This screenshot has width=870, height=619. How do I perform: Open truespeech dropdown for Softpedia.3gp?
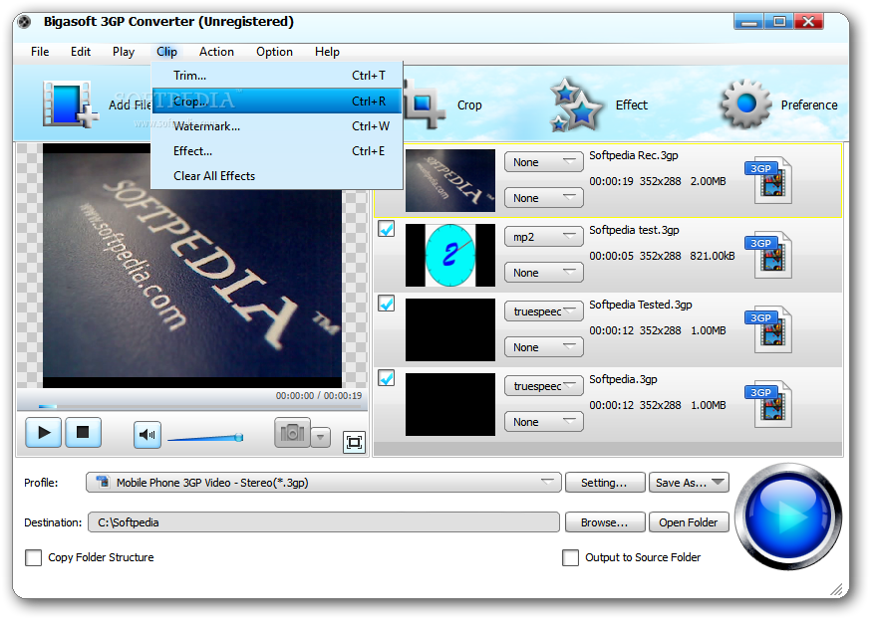point(544,386)
